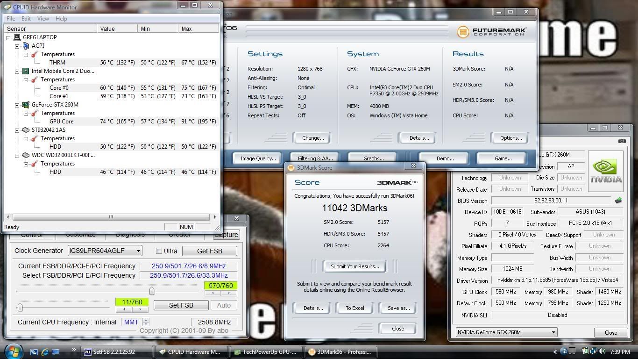Click the 3DMark Score window title icon
This screenshot has width=638, height=359.
[291, 168]
